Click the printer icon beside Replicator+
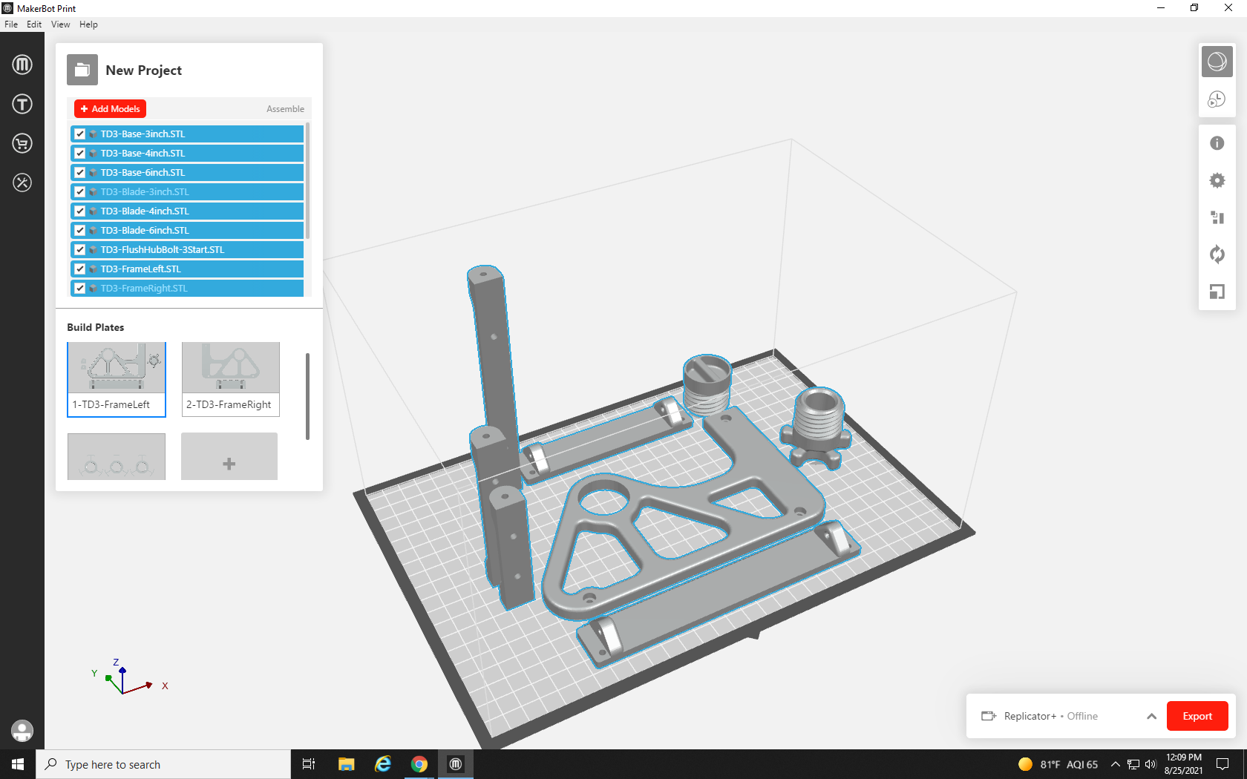Screen dimensions: 1247x779 tap(989, 716)
